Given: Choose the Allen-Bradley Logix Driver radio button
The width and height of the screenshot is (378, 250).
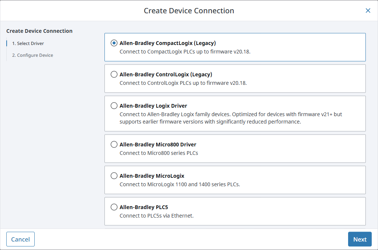Looking at the screenshot, I should [x=114, y=106].
